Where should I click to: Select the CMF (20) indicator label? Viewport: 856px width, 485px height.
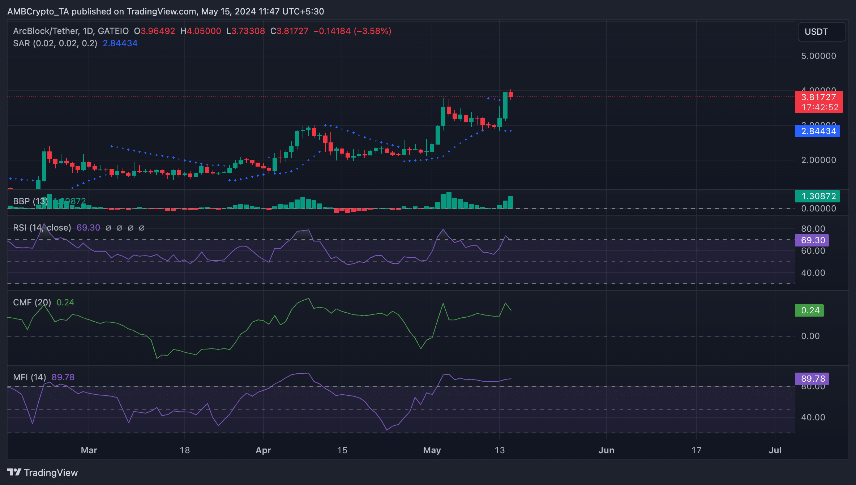click(32, 302)
